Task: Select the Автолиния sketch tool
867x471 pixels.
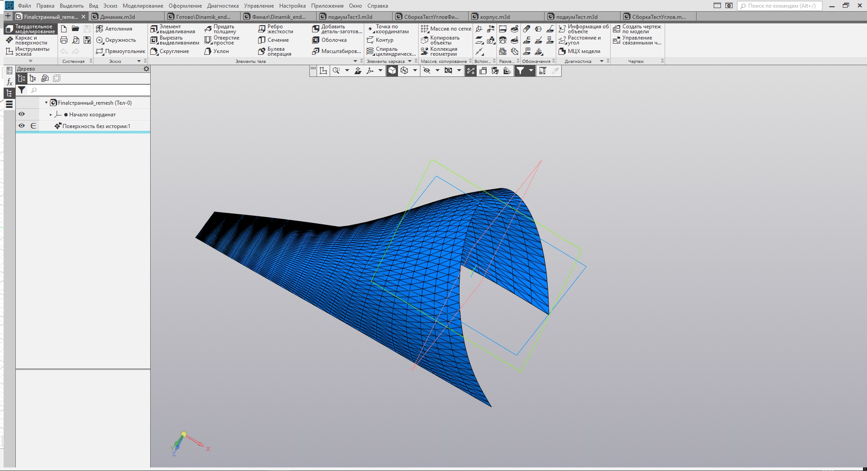Action: pos(114,29)
